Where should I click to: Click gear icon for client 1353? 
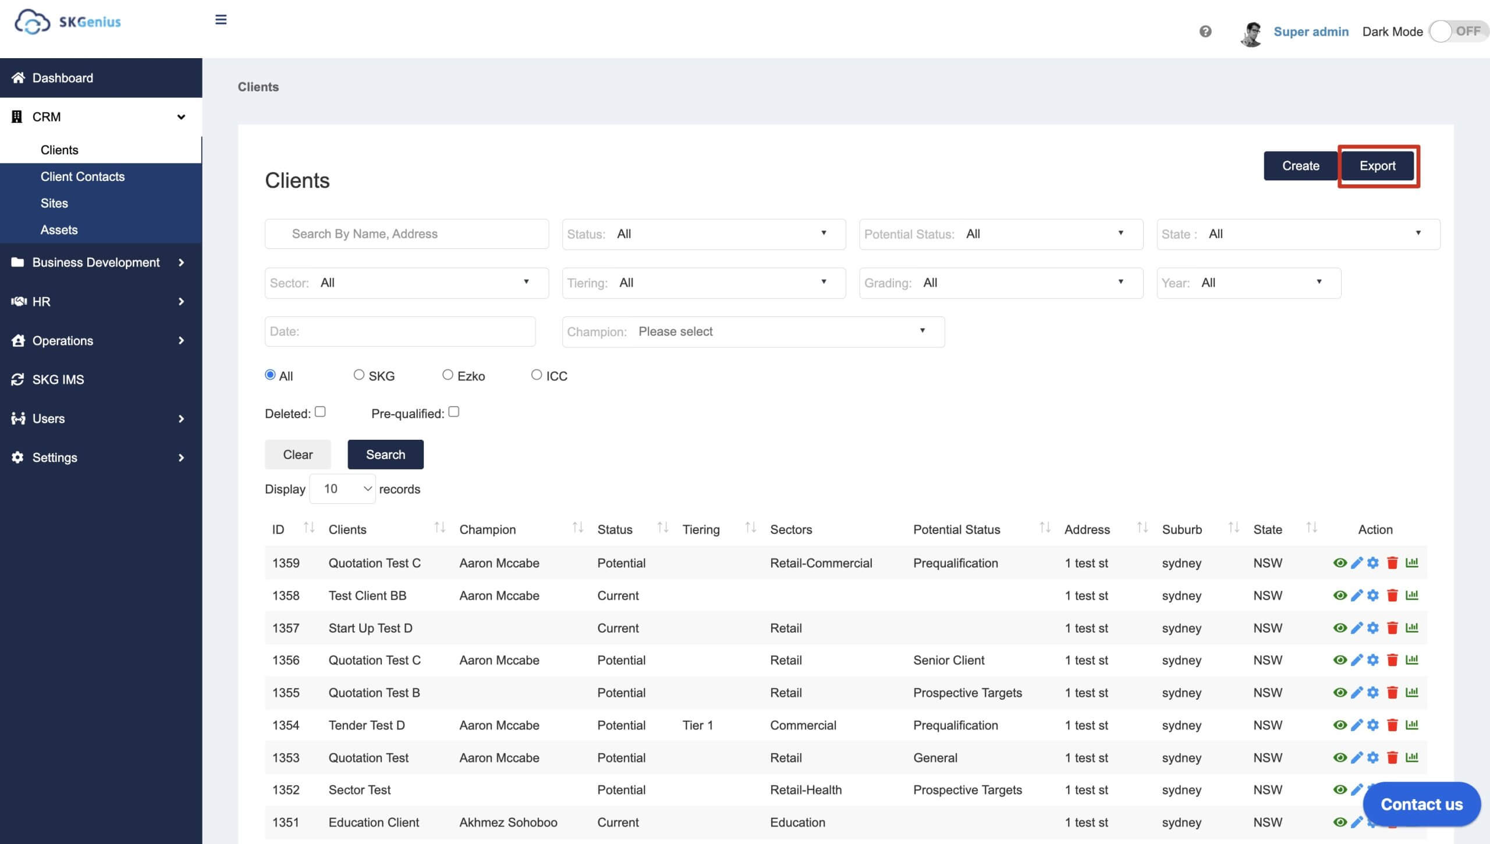click(x=1373, y=757)
